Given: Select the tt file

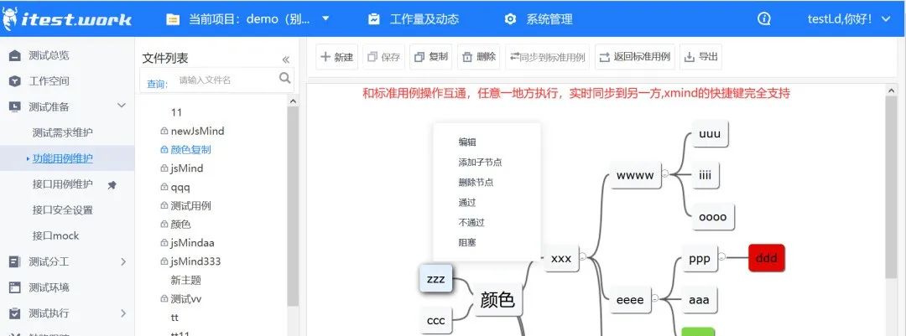Looking at the screenshot, I should tap(174, 318).
